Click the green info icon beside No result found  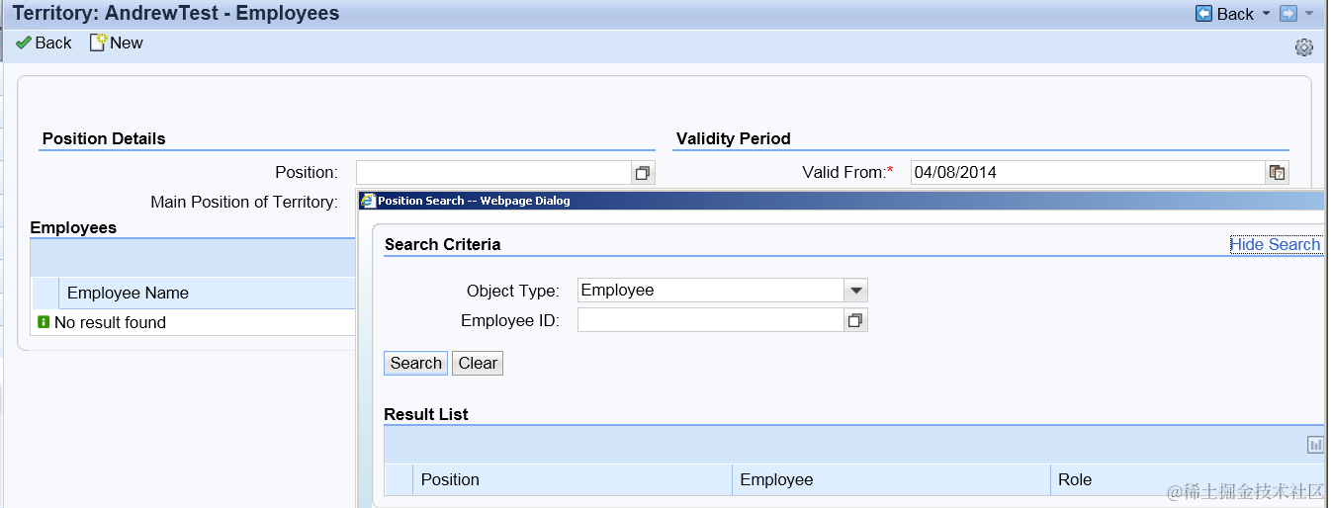tap(44, 322)
